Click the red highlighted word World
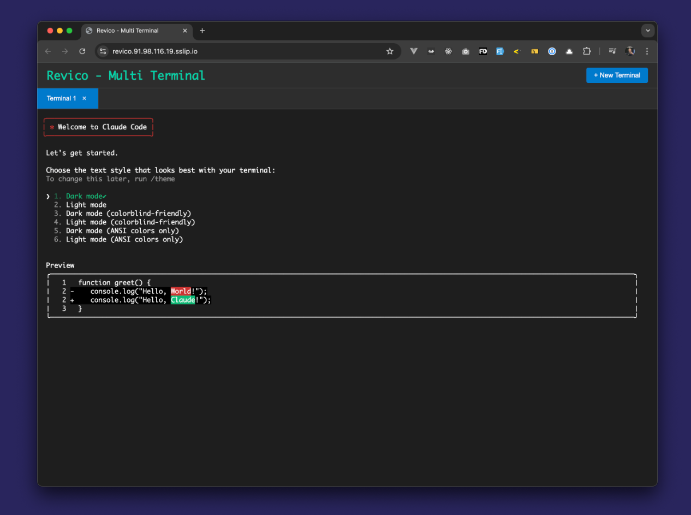Screen dimensions: 691x515 tap(181, 291)
